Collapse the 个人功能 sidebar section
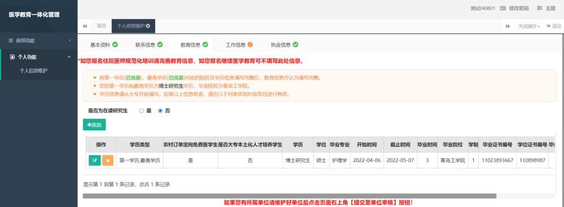The height and width of the screenshot is (207, 564). pyautogui.click(x=69, y=57)
